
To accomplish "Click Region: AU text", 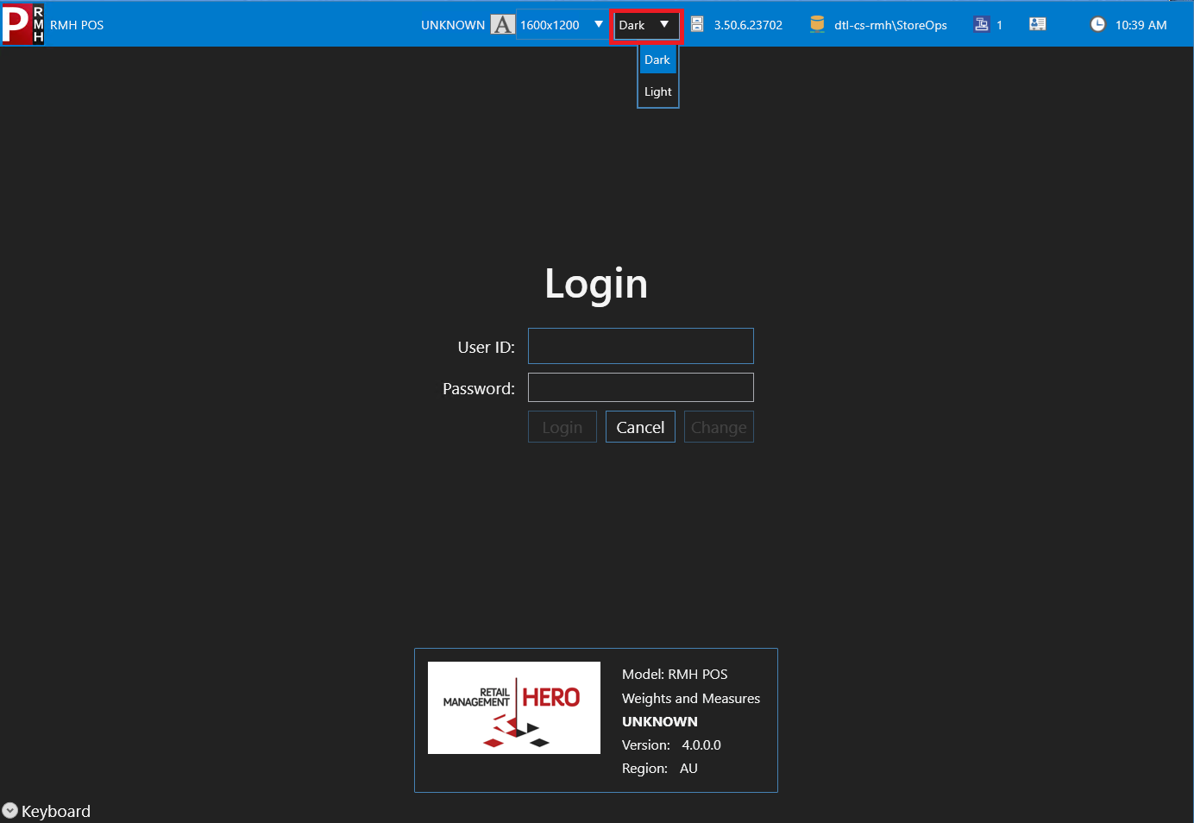I will coord(660,768).
